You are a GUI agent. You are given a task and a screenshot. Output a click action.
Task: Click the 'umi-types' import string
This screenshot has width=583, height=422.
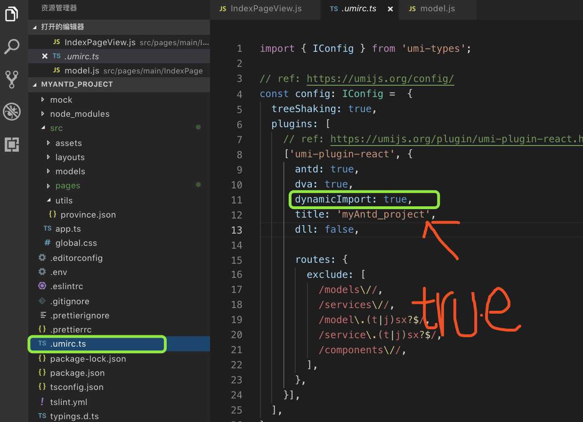pos(433,49)
